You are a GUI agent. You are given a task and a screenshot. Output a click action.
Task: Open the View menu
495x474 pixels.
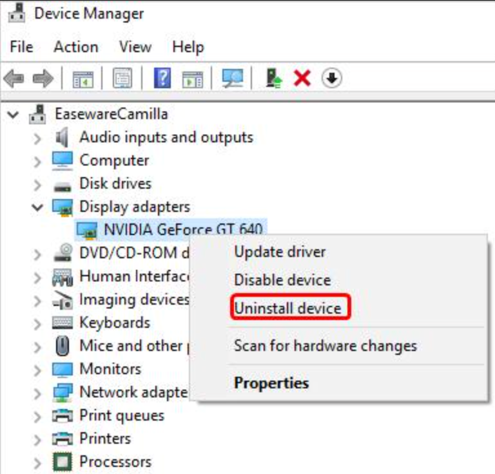pyautogui.click(x=135, y=47)
